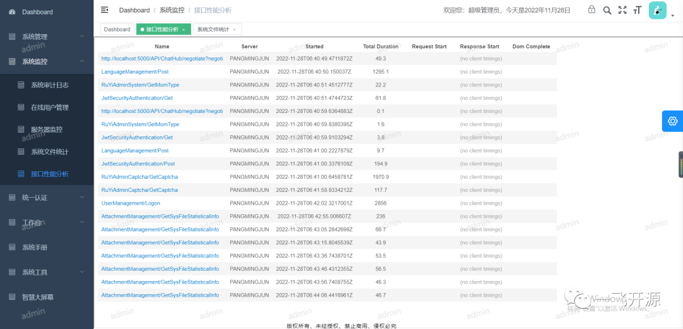This screenshot has height=329, width=683.
Task: Click the 2856 duration value
Action: point(381,203)
